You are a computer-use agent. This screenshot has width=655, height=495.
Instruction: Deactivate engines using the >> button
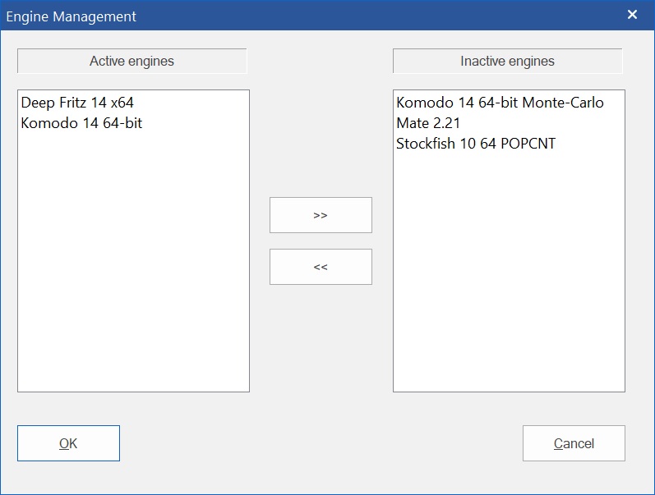[321, 215]
